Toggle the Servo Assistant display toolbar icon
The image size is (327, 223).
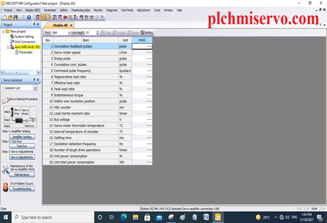[x=43, y=17]
